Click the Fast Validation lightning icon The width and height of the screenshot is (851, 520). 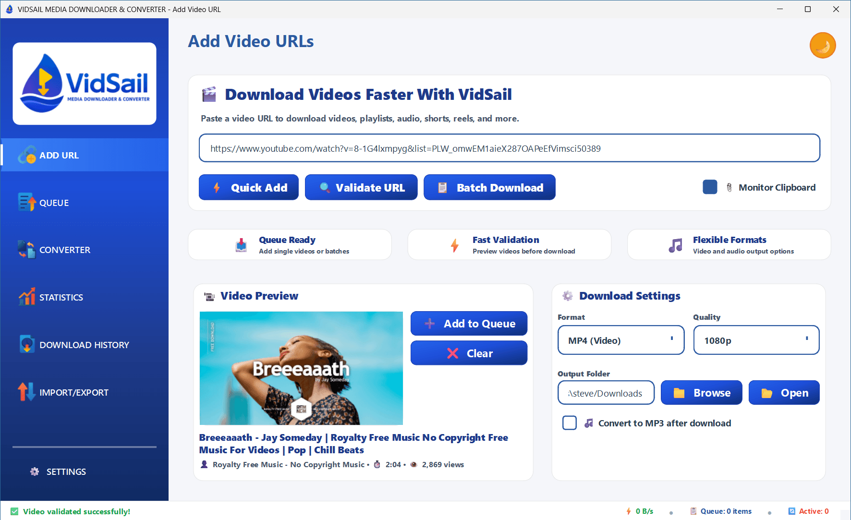point(455,245)
